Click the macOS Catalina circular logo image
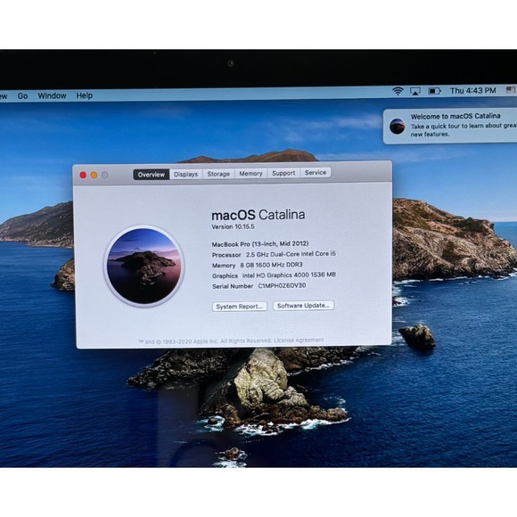This screenshot has width=517, height=517. pos(144,266)
